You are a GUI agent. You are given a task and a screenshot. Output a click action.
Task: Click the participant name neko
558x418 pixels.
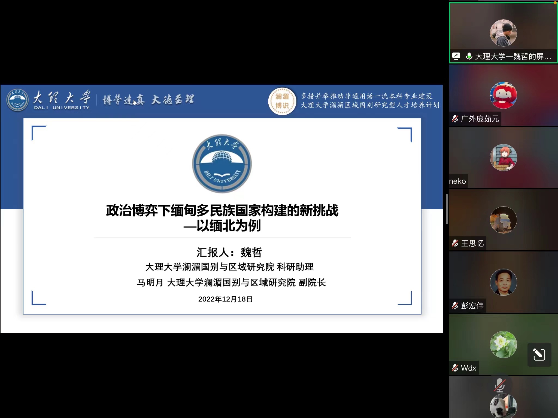(x=457, y=181)
